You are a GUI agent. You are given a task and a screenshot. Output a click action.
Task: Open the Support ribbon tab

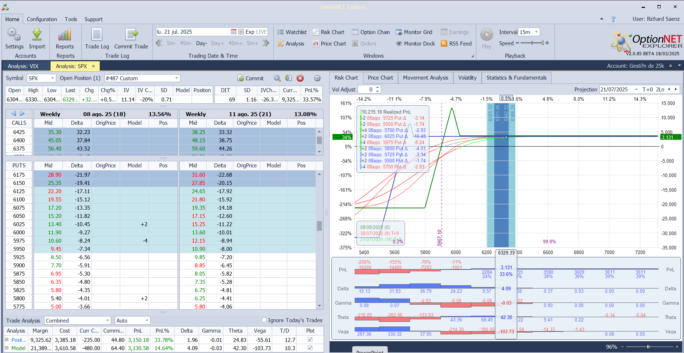(x=93, y=19)
